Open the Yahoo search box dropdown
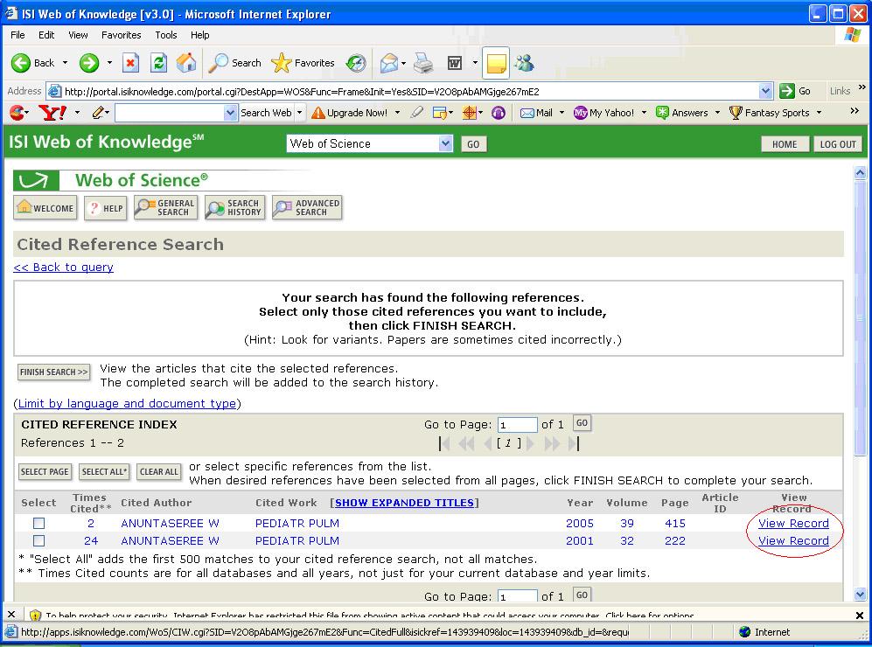The image size is (872, 647). point(231,113)
